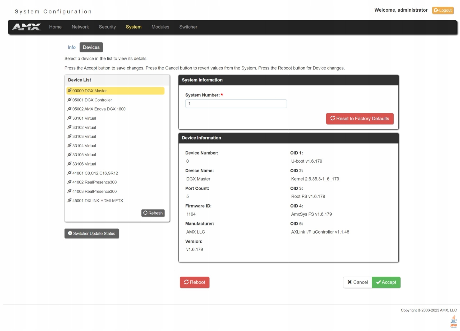The image size is (460, 331).
Task: Accept the configuration changes
Action: click(386, 282)
